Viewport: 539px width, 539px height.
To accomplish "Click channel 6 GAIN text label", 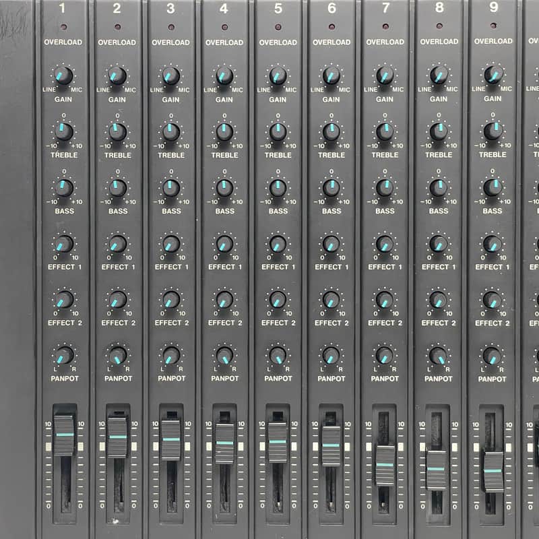I will coord(331,99).
